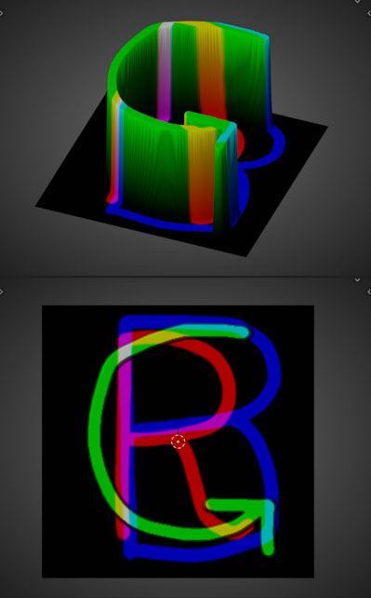Click the divider between the two viewports
This screenshot has width=371, height=598.
coord(185,275)
